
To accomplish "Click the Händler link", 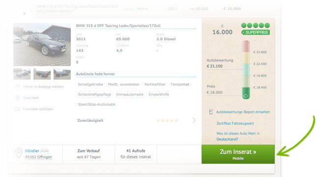I will pyautogui.click(x=32, y=151).
